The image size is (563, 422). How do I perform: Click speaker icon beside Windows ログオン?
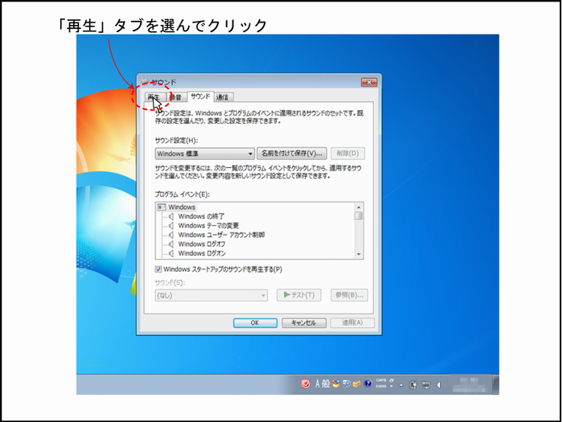click(x=171, y=253)
